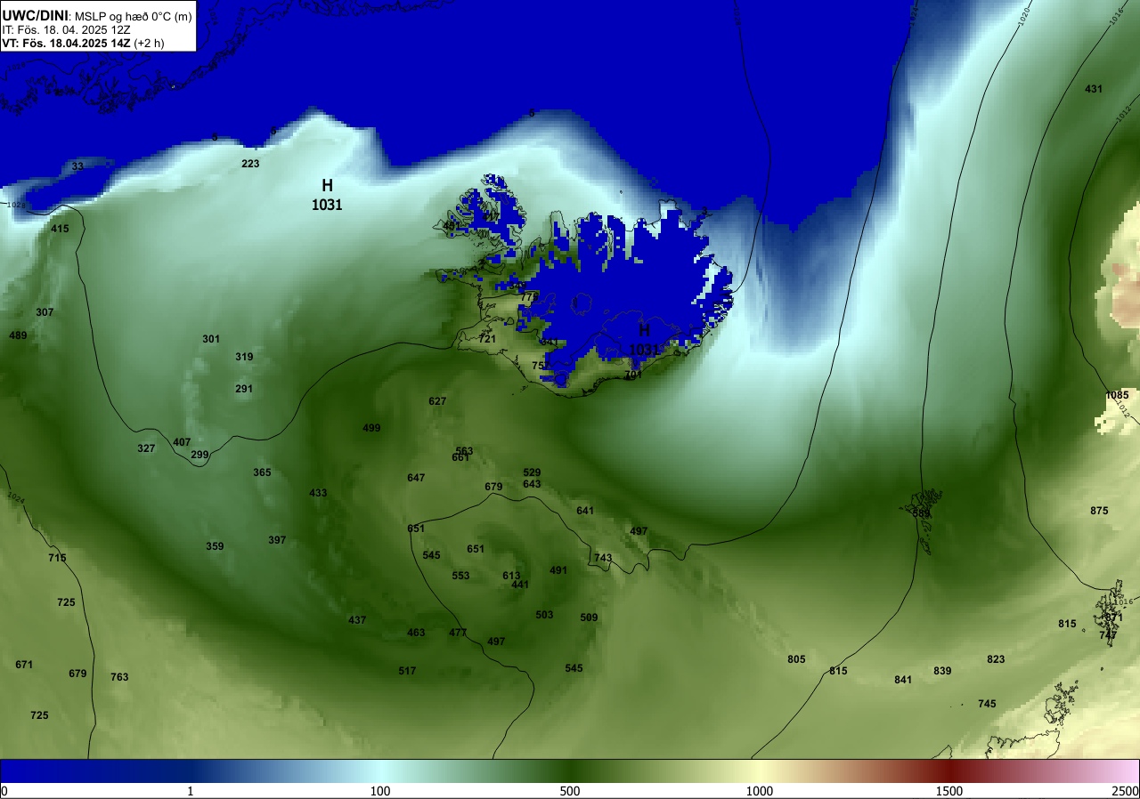This screenshot has height=799, width=1140.
Task: Click the 2500 tick on the color scale
Action: [1127, 791]
